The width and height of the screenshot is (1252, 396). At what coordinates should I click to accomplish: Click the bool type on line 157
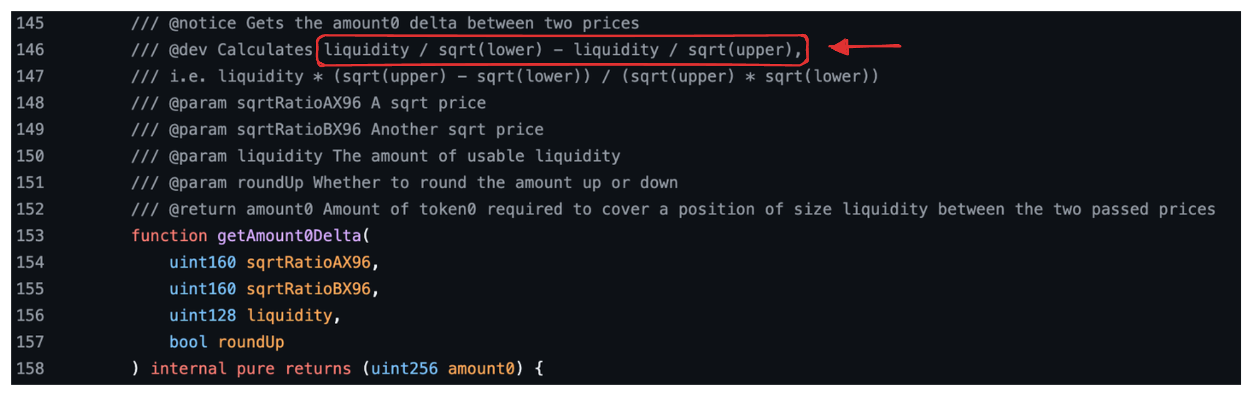tap(188, 342)
